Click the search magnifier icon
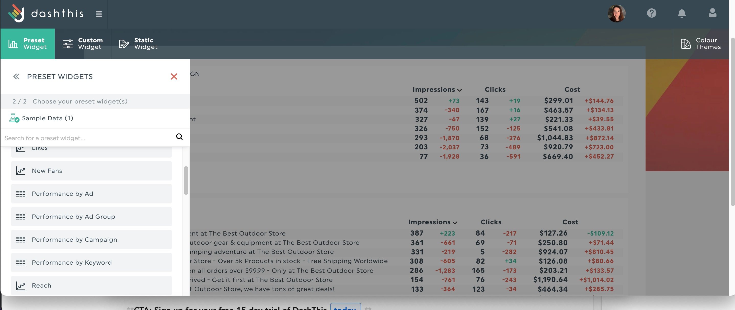 [x=179, y=137]
